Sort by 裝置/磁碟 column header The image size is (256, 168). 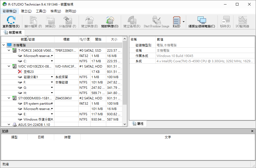click(x=28, y=39)
